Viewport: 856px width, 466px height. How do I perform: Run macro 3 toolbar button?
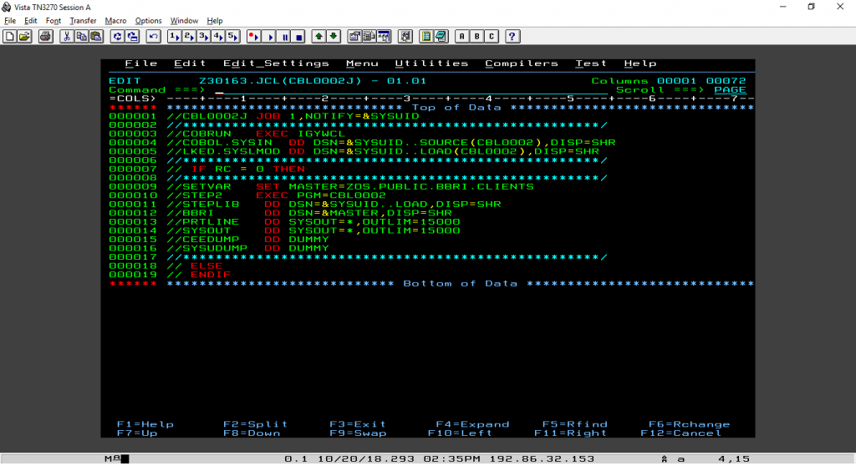(x=204, y=37)
